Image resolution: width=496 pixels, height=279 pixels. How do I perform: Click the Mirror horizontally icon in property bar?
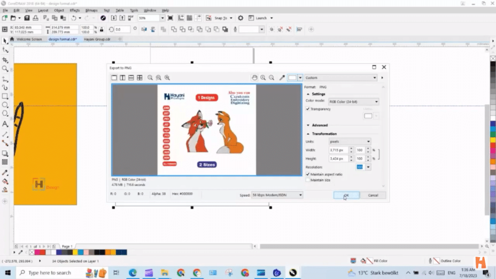[144, 30]
